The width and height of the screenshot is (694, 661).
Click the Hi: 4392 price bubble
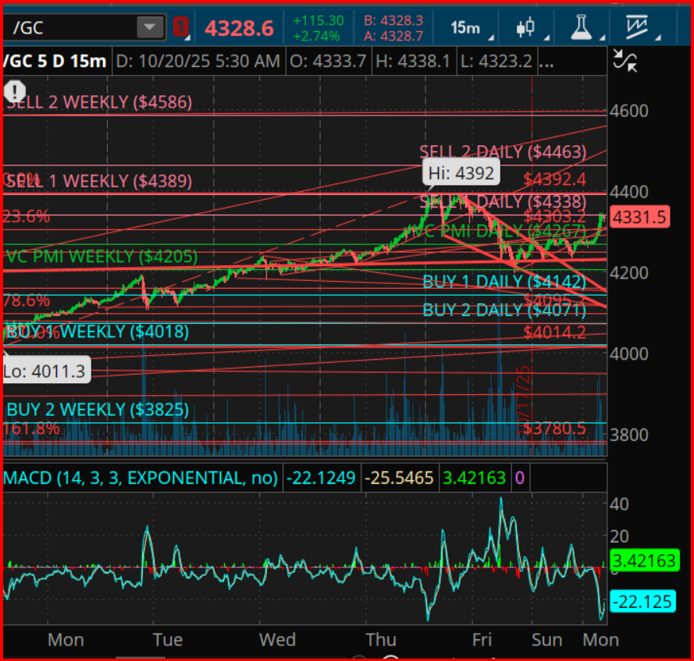point(459,172)
